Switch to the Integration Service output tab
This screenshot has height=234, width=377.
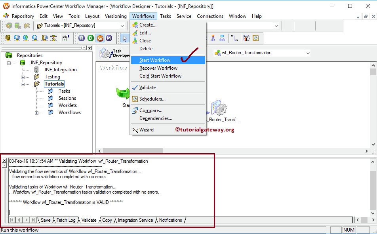pos(135,220)
